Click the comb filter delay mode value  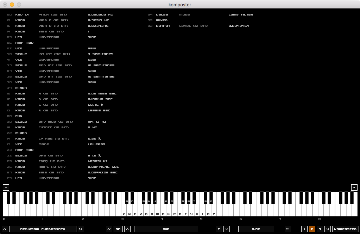[241, 14]
